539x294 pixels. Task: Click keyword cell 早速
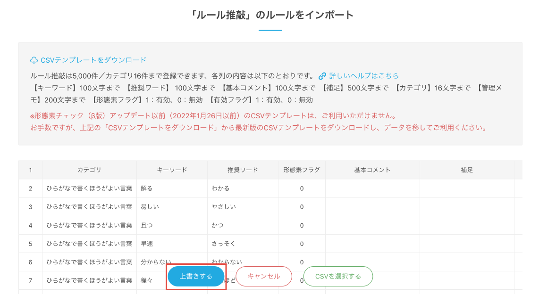pos(172,244)
